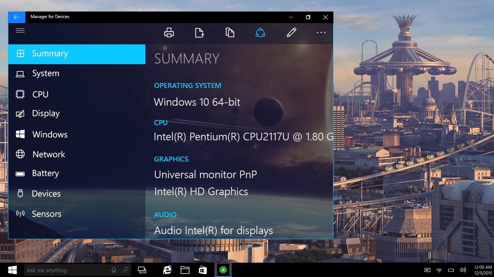Select the Windows section in sidebar
The height and width of the screenshot is (277, 494).
pos(77,135)
